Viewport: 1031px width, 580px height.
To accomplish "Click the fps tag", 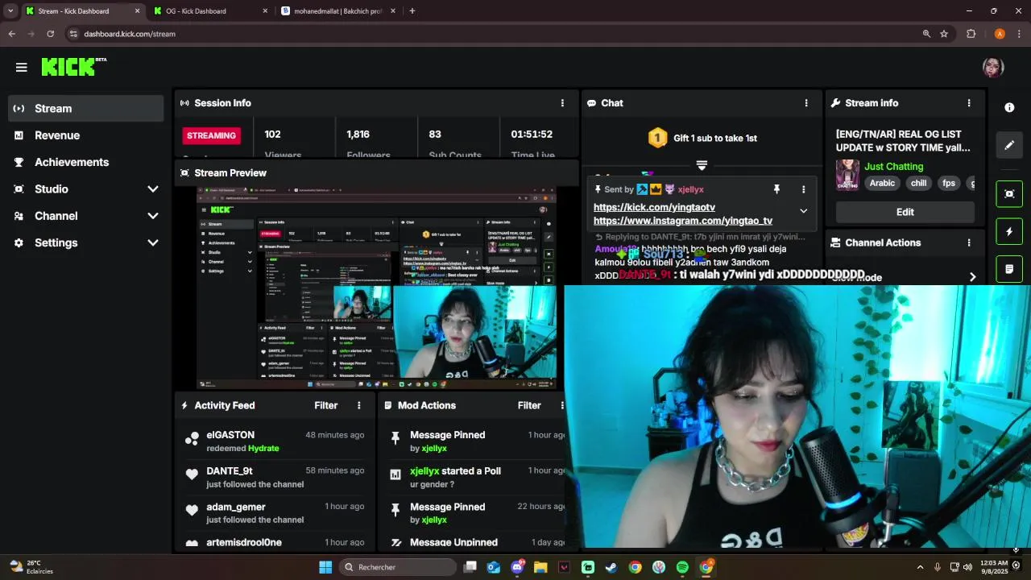I will coord(949,183).
